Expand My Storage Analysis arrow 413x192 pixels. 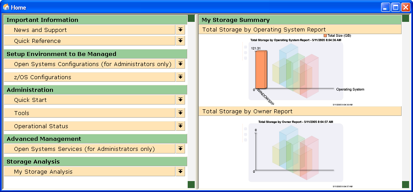(x=180, y=171)
